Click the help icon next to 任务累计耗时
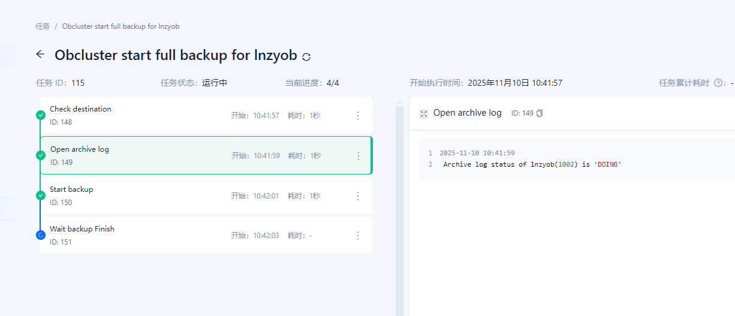The image size is (735, 316). tap(718, 83)
